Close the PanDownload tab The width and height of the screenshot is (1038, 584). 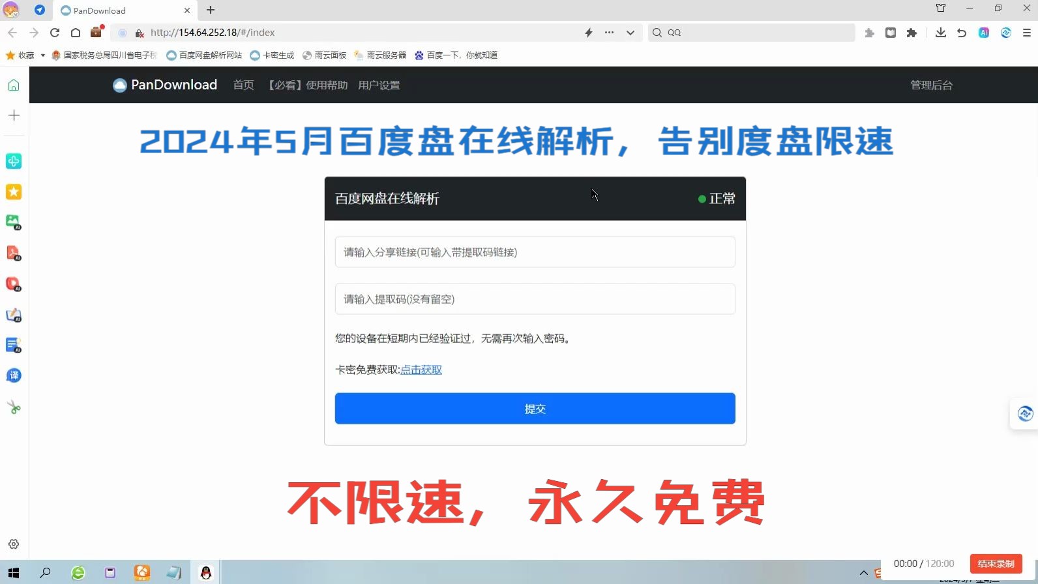(x=187, y=10)
